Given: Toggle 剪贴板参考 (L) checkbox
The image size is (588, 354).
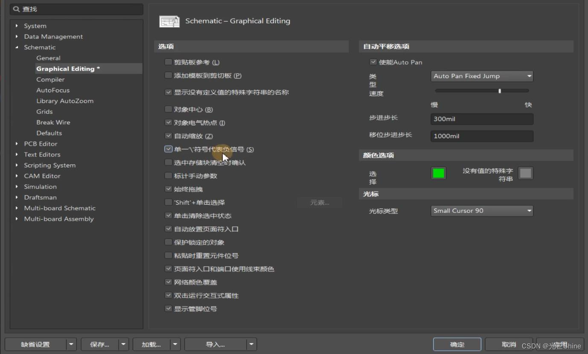Looking at the screenshot, I should pyautogui.click(x=168, y=62).
